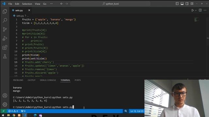This screenshot has height=117, width=209.
Task: Click the ports forwarded status item
Action: point(23,111)
